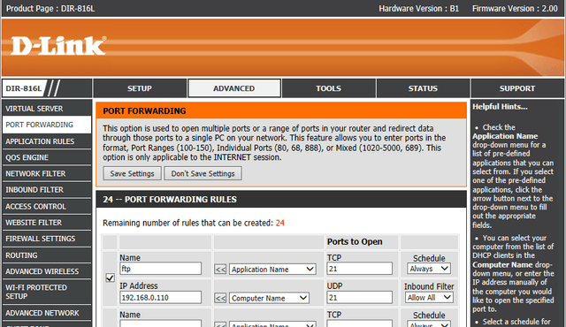The width and height of the screenshot is (566, 327).
Task: Click the DIR-816L model label
Action: 24,88
